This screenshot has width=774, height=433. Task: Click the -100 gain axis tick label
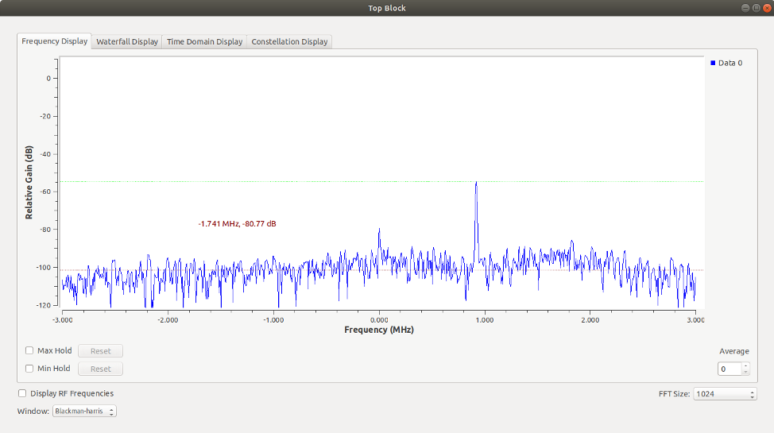(43, 268)
